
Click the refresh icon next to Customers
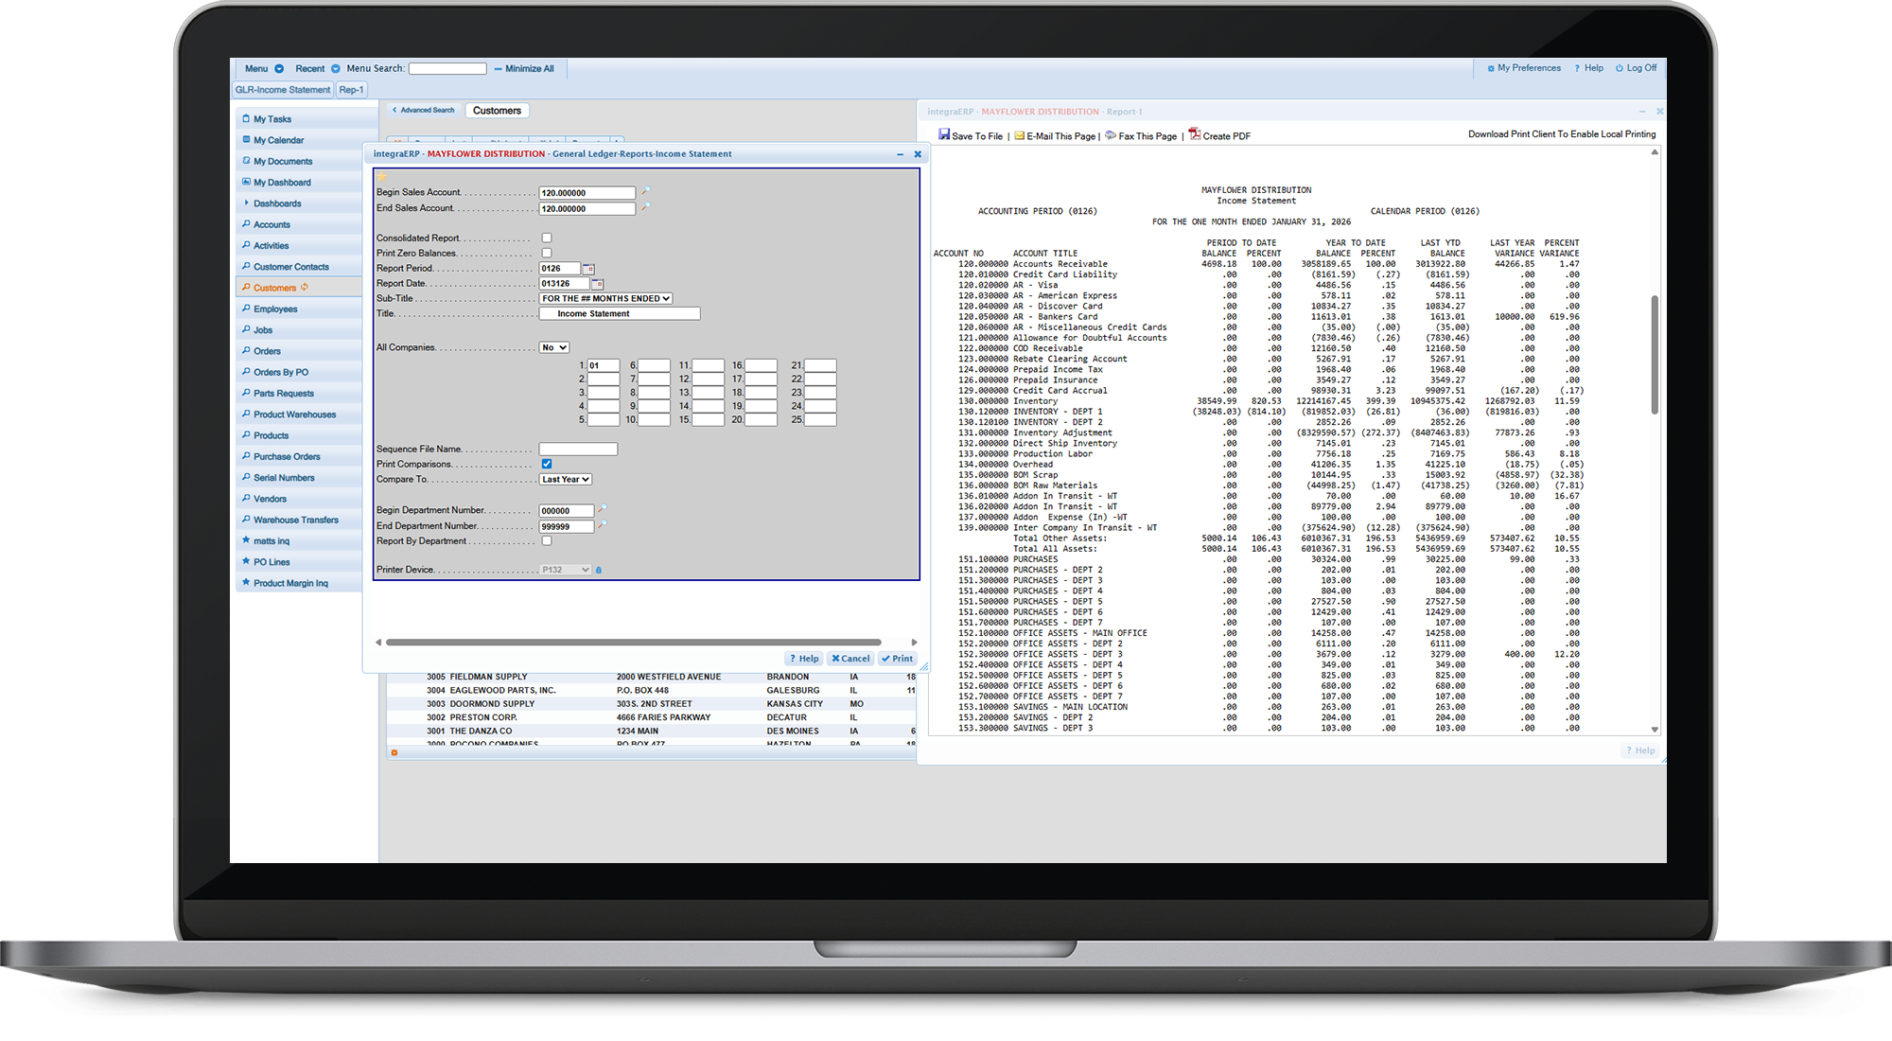305,287
